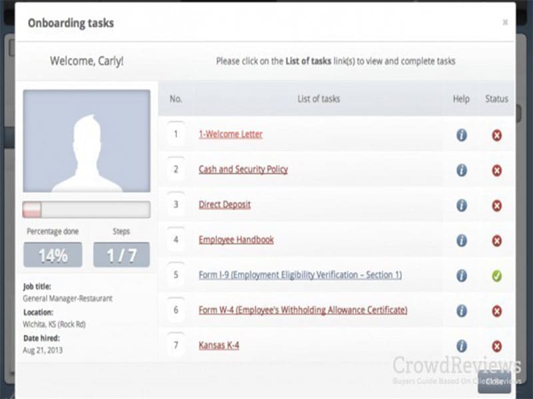Open the Cash and Security Policy task
Image resolution: width=533 pixels, height=399 pixels.
coord(243,170)
